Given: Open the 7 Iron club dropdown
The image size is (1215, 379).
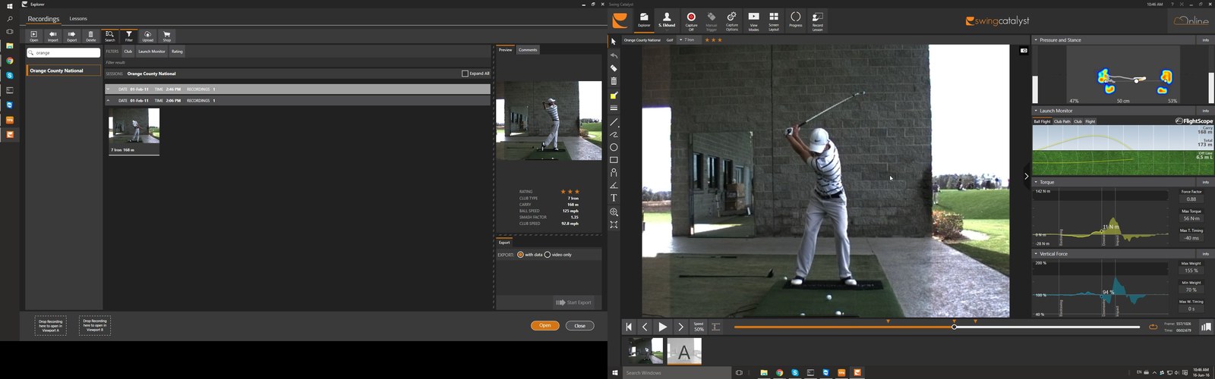Looking at the screenshot, I should (x=688, y=40).
